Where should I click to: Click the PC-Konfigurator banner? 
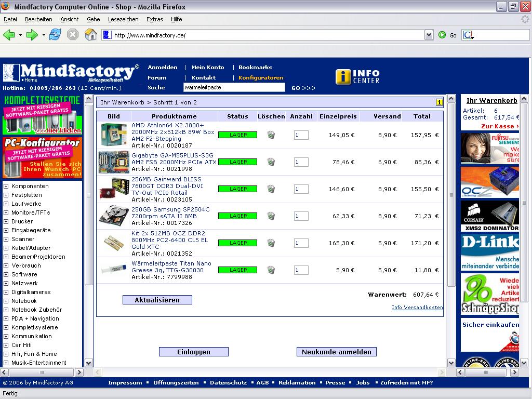43,158
